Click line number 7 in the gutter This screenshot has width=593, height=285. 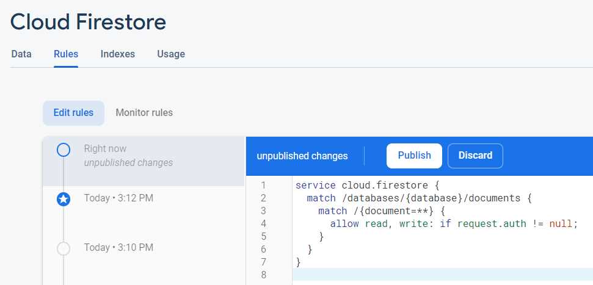click(263, 262)
